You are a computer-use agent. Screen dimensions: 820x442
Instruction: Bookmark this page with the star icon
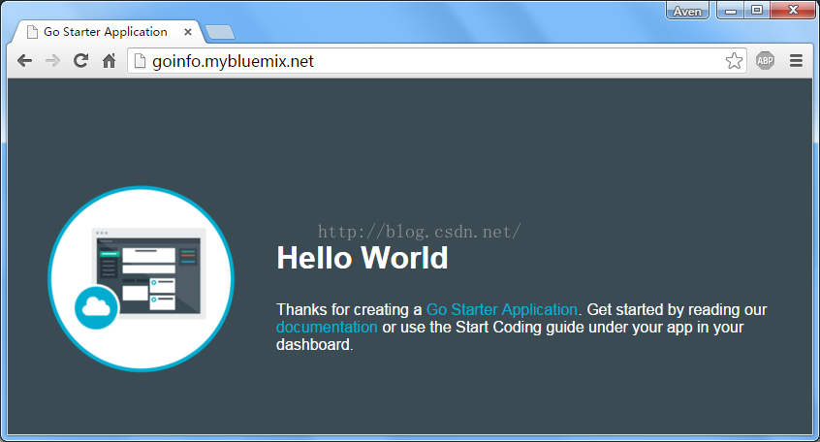tap(734, 61)
